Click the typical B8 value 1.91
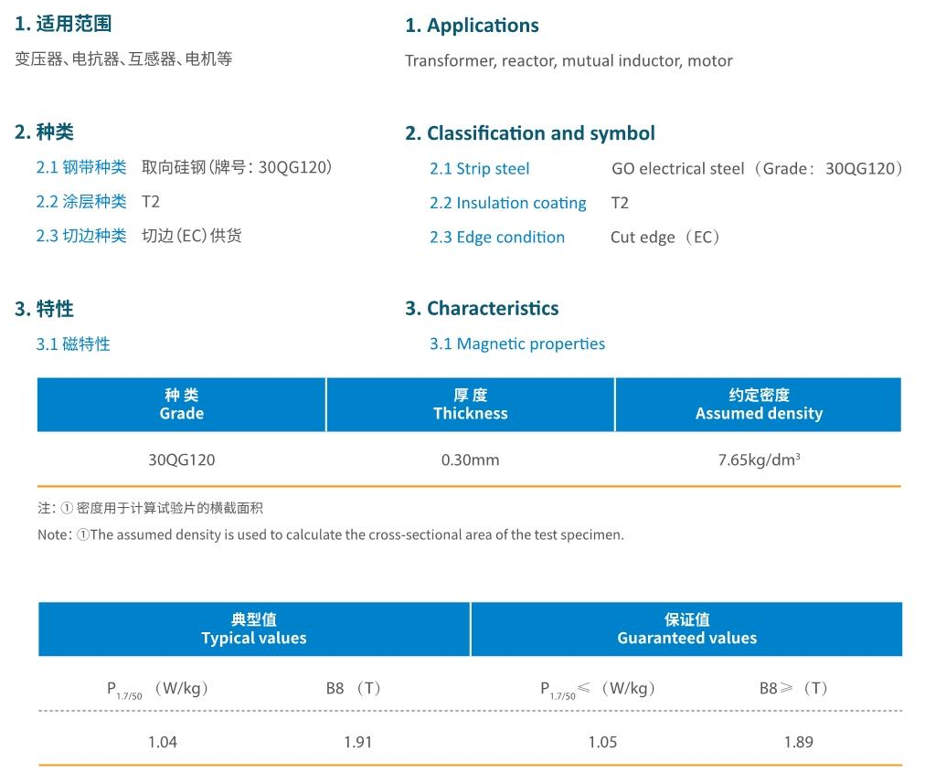This screenshot has width=925, height=772. point(358,742)
